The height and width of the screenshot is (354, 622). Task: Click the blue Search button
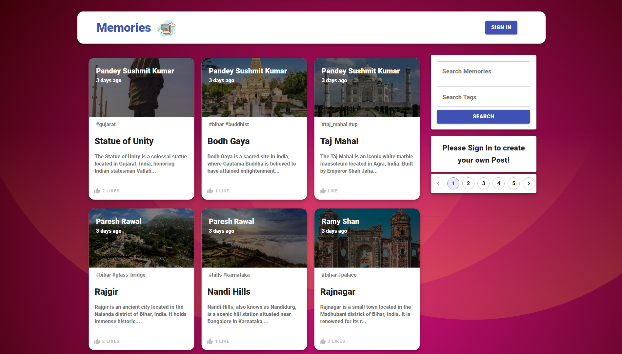coord(483,117)
